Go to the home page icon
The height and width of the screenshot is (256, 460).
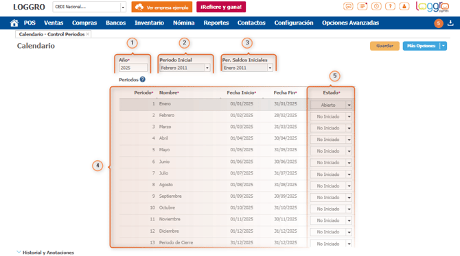[x=14, y=23]
